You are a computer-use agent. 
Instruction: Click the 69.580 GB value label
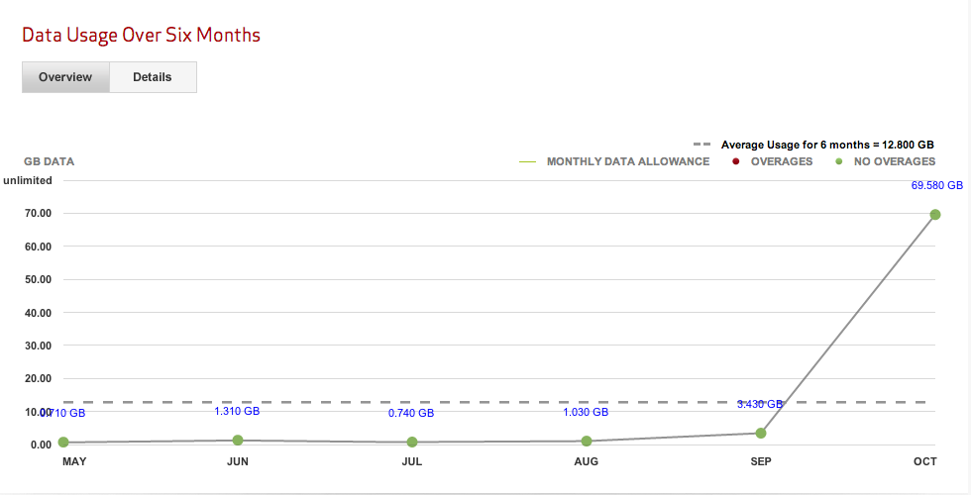(x=937, y=185)
